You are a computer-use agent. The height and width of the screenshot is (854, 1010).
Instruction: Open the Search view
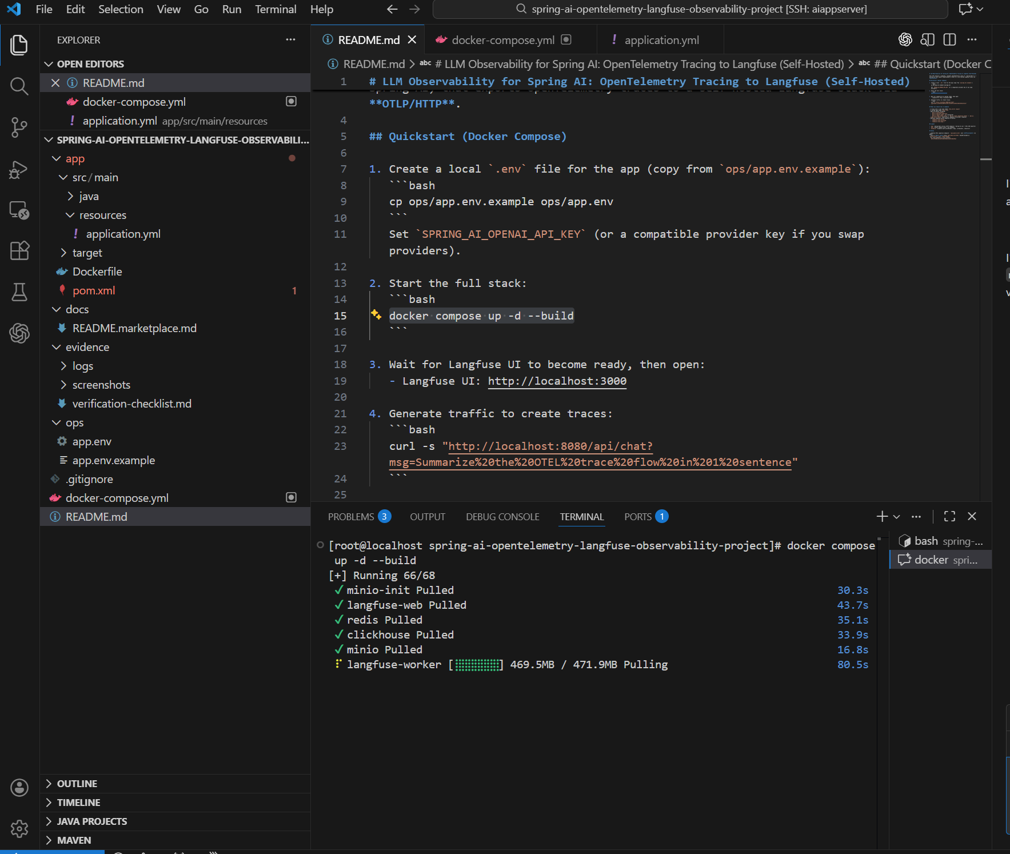coord(19,86)
